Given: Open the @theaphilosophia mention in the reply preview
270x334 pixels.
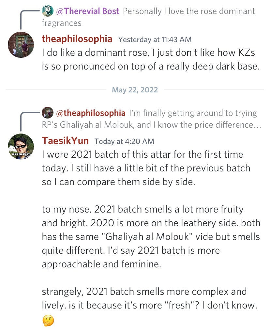Looking at the screenshot, I should pyautogui.click(x=91, y=113).
